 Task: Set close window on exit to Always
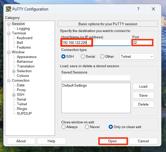point(63,127)
